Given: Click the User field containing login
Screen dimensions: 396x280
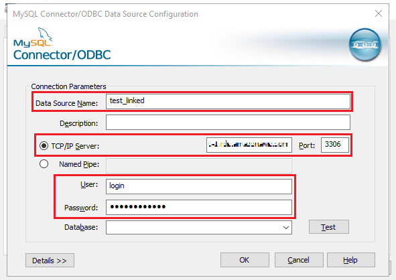Looking at the screenshot, I should (199, 186).
